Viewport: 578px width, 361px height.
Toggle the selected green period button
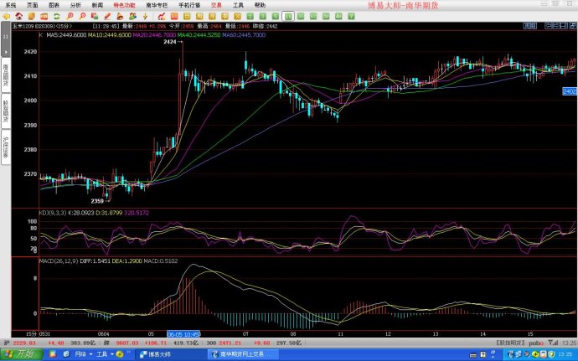[287, 15]
